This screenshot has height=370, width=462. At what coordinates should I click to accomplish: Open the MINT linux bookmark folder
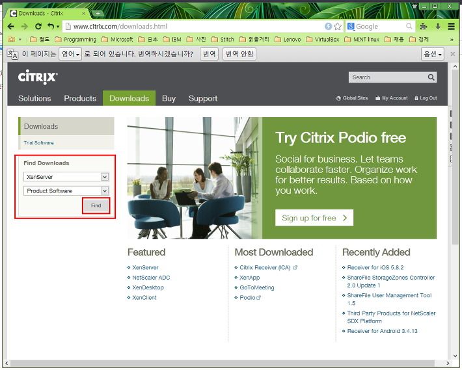click(362, 40)
